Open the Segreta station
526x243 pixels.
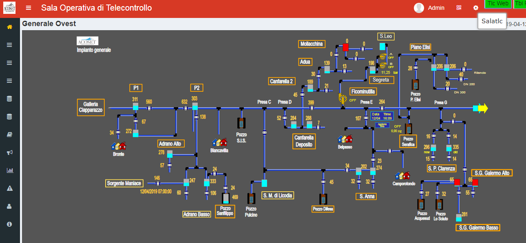pyautogui.click(x=381, y=80)
